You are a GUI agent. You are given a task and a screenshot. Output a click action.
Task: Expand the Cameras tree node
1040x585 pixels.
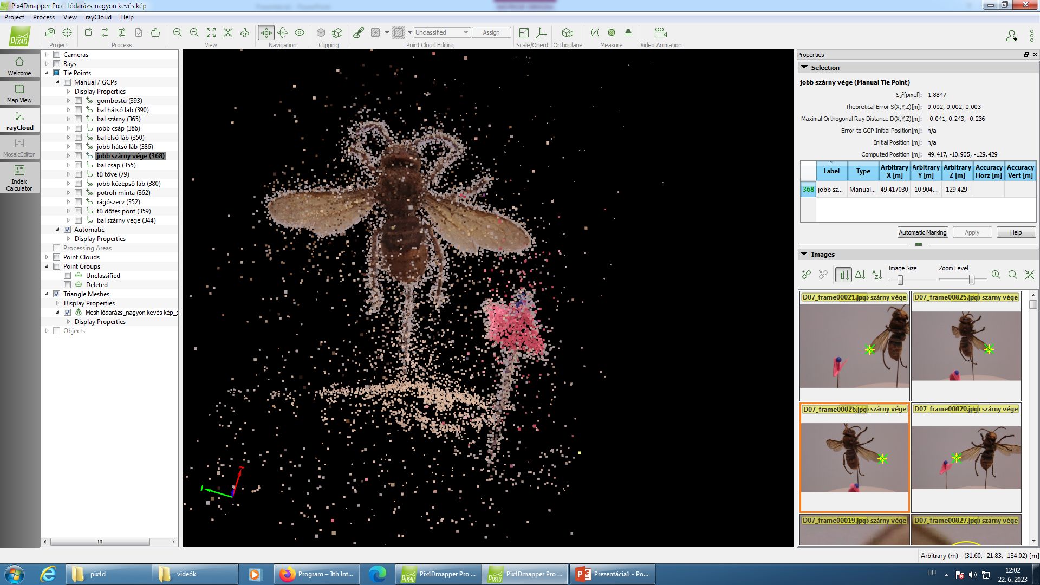47,55
